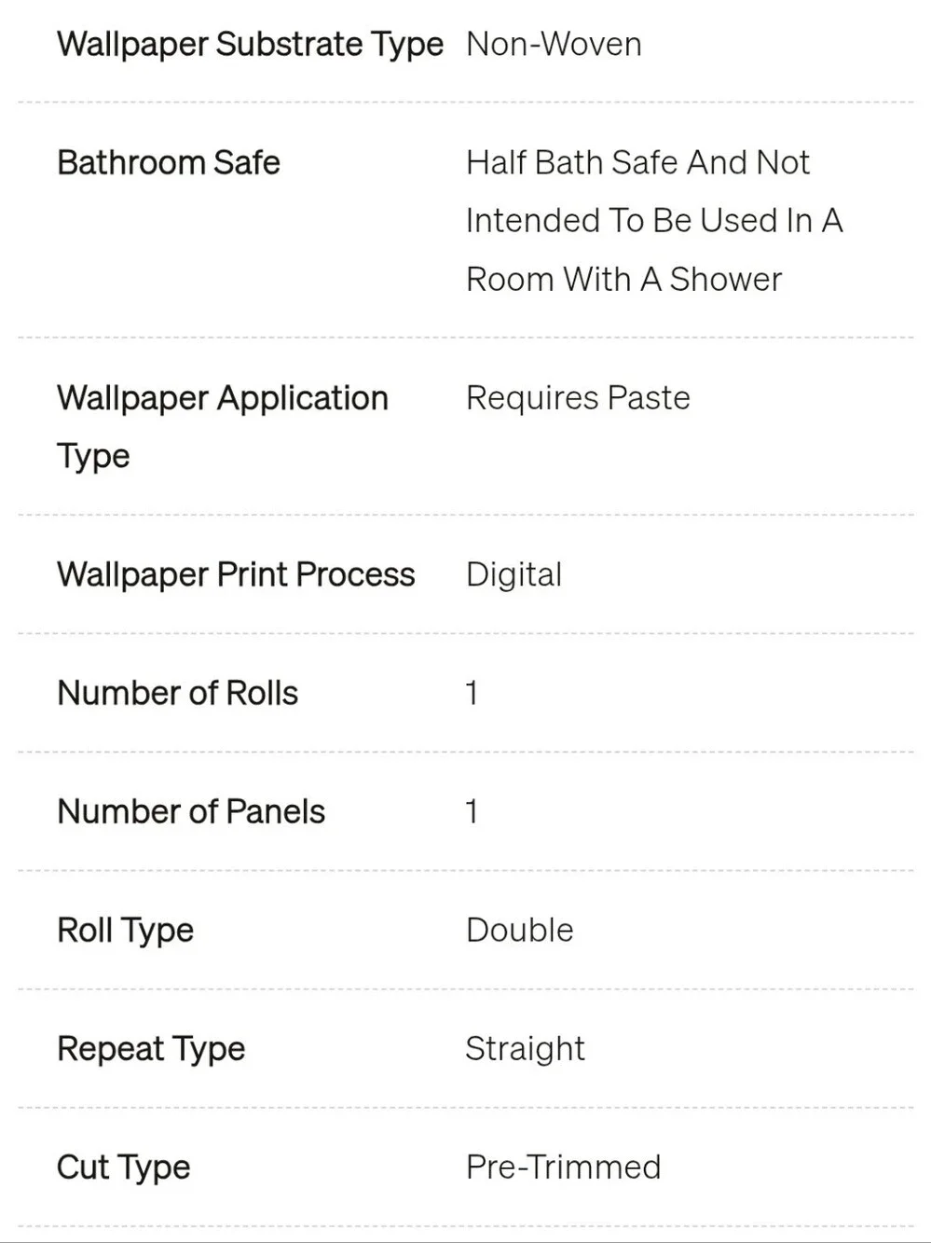The image size is (931, 1243).
Task: Select the Number of Rolls label
Action: (x=177, y=693)
